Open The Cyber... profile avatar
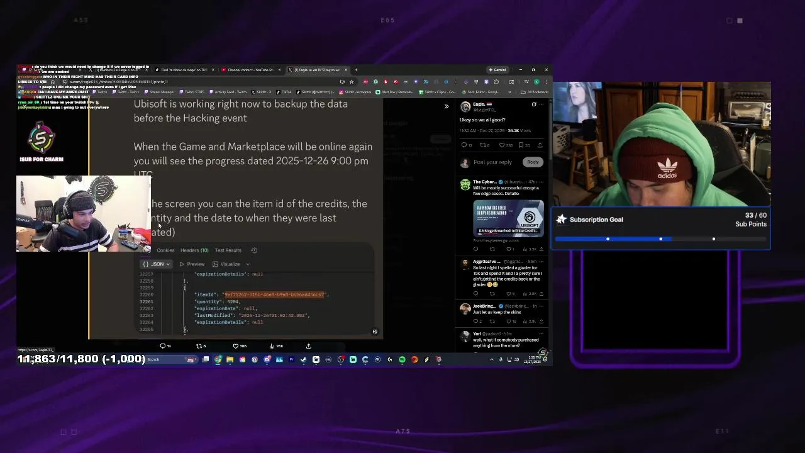The height and width of the screenshot is (453, 805). click(465, 184)
